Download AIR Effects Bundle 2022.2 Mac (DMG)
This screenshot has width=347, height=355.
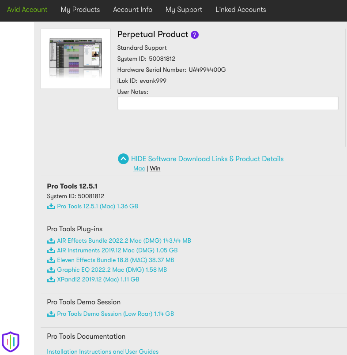click(x=124, y=240)
